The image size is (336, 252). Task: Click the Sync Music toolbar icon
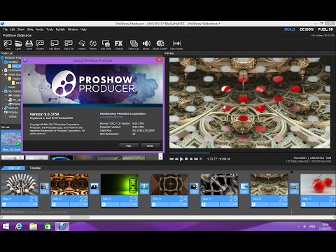(x=176, y=44)
